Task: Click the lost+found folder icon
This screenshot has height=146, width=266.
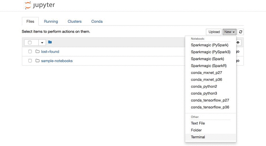Action: [x=38, y=52]
